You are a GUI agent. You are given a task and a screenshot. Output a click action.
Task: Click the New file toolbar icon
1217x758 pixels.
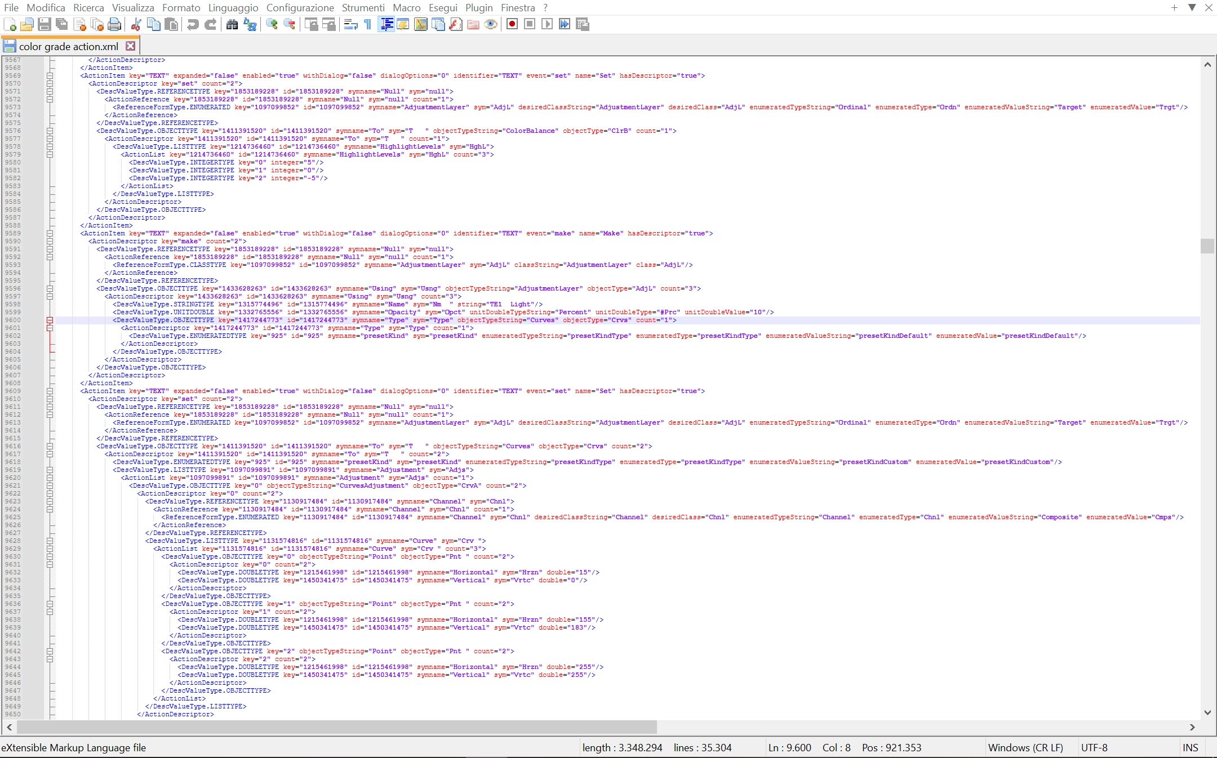[10, 24]
